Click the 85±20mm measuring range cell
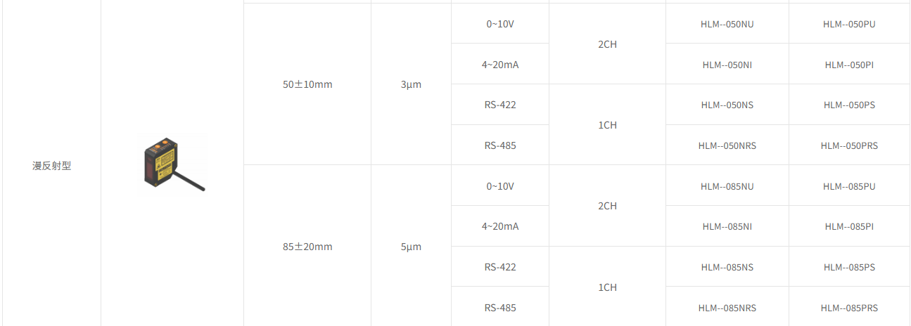This screenshot has width=911, height=326. [307, 247]
